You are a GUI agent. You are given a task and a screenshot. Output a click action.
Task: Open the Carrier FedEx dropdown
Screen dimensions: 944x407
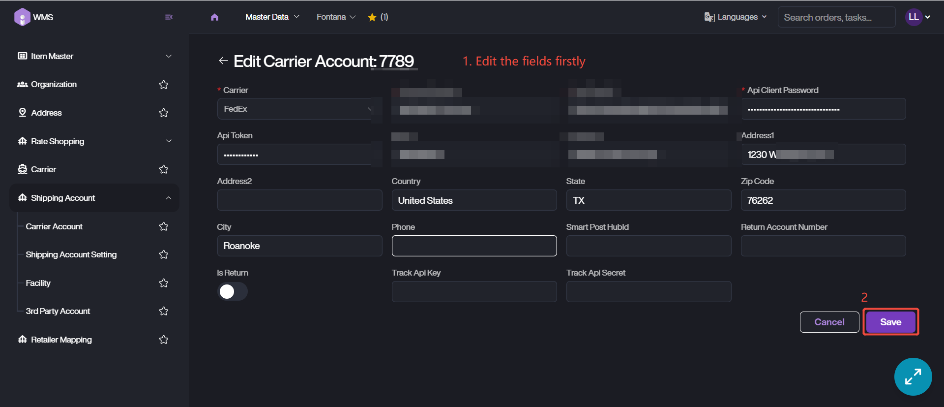[x=295, y=109]
